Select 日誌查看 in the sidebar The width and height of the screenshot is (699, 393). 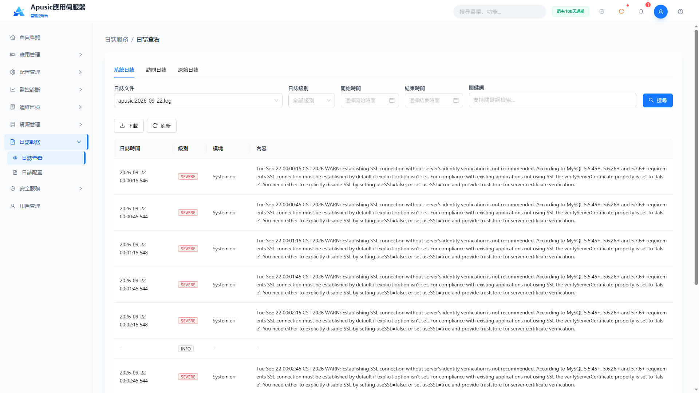click(46, 158)
